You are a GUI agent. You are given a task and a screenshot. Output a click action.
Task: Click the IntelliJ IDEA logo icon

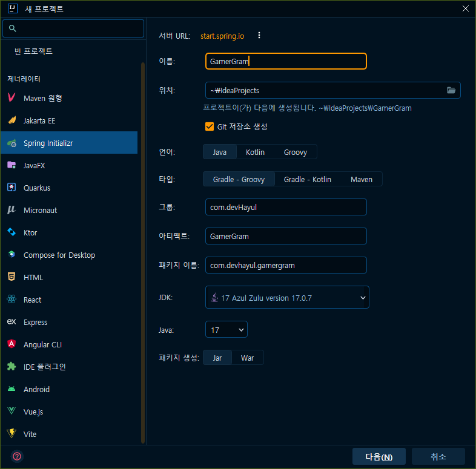pyautogui.click(x=13, y=8)
